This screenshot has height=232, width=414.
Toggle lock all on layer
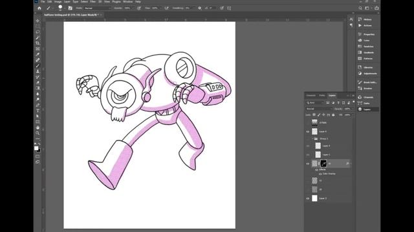[x=333, y=115]
